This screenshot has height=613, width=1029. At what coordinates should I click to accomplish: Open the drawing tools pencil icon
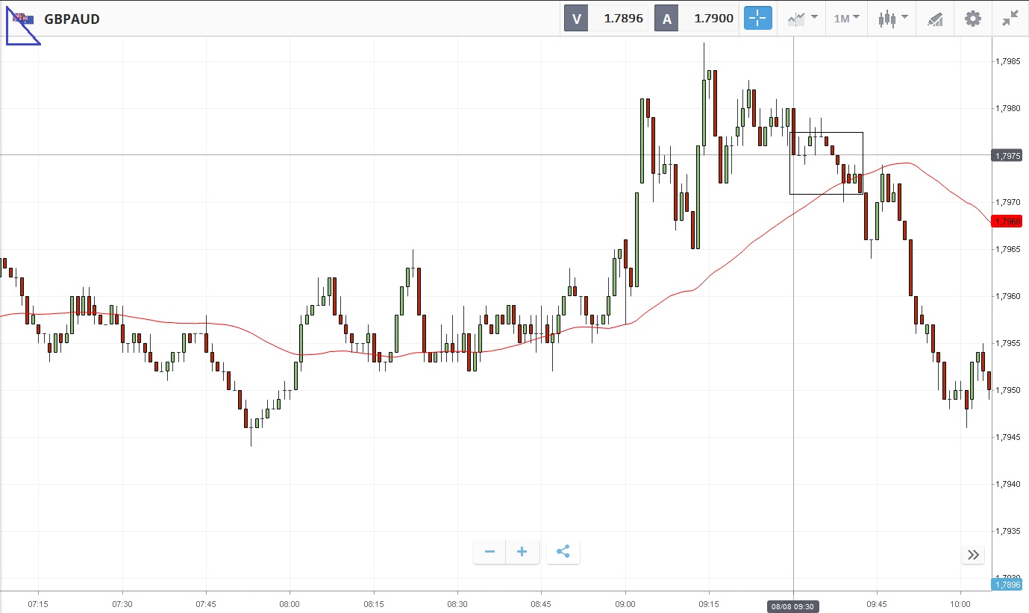pos(935,19)
